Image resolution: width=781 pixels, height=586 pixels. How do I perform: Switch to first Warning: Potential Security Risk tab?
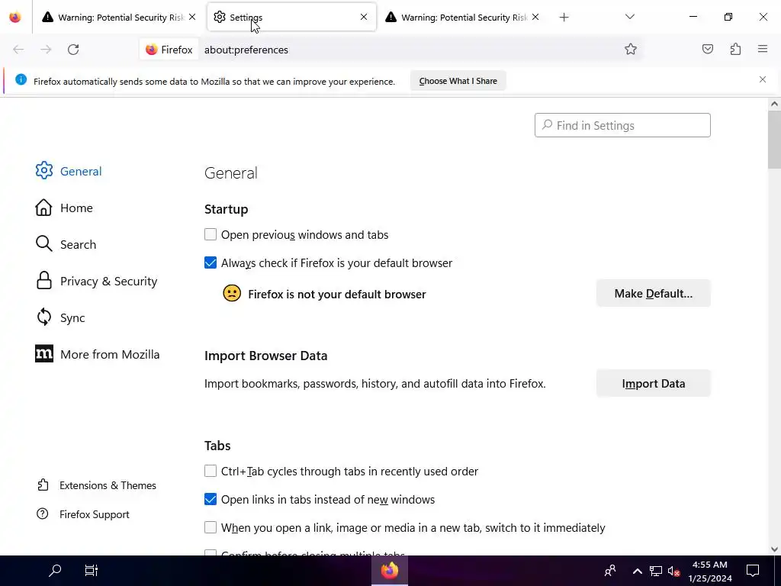click(x=119, y=18)
